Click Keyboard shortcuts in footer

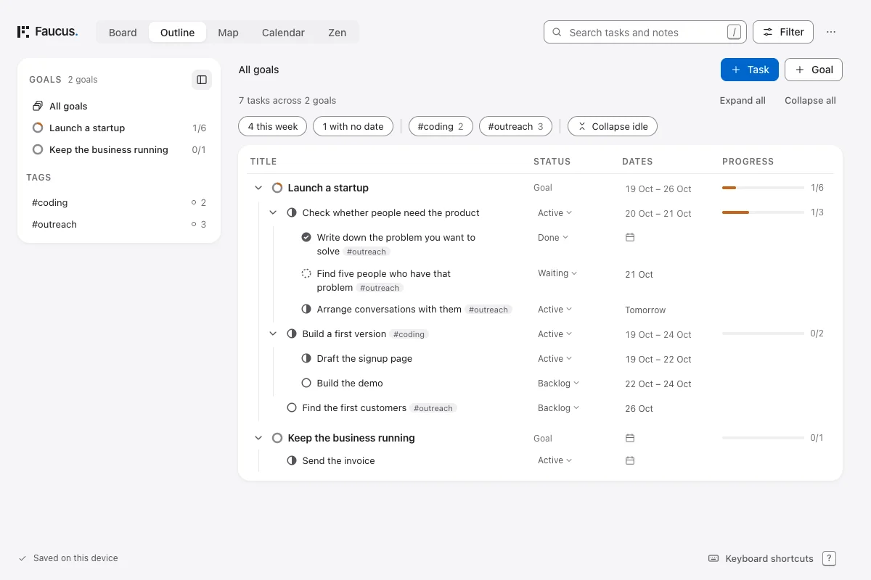click(769, 559)
